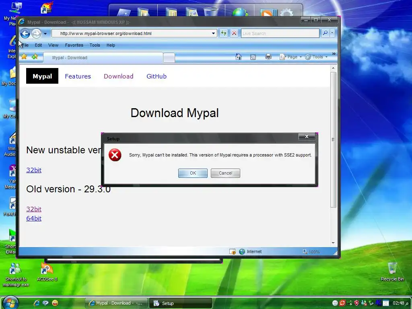Click the red Stop loading icon

[x=234, y=33]
